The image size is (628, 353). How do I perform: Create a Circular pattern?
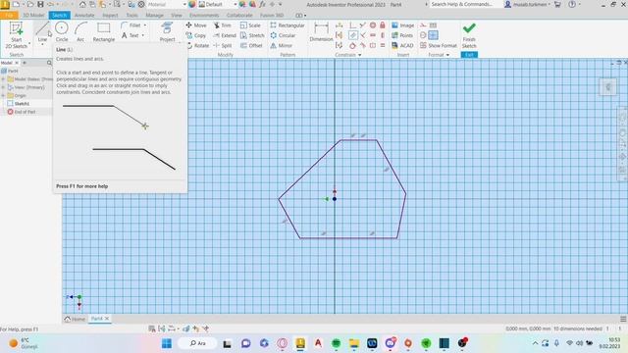[x=283, y=35]
